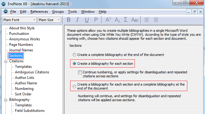Collapse the Citations tree node
Viewport: 205px width, 114px height.
[5, 61]
